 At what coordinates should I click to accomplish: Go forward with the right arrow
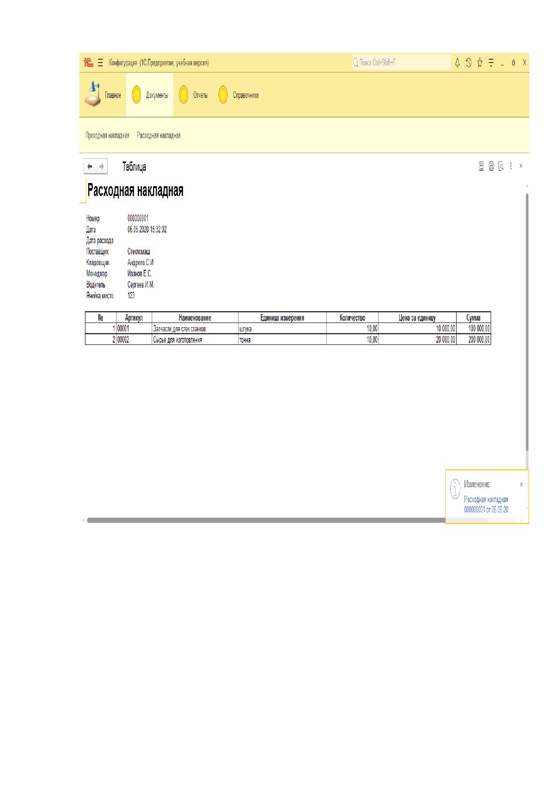coord(102,166)
